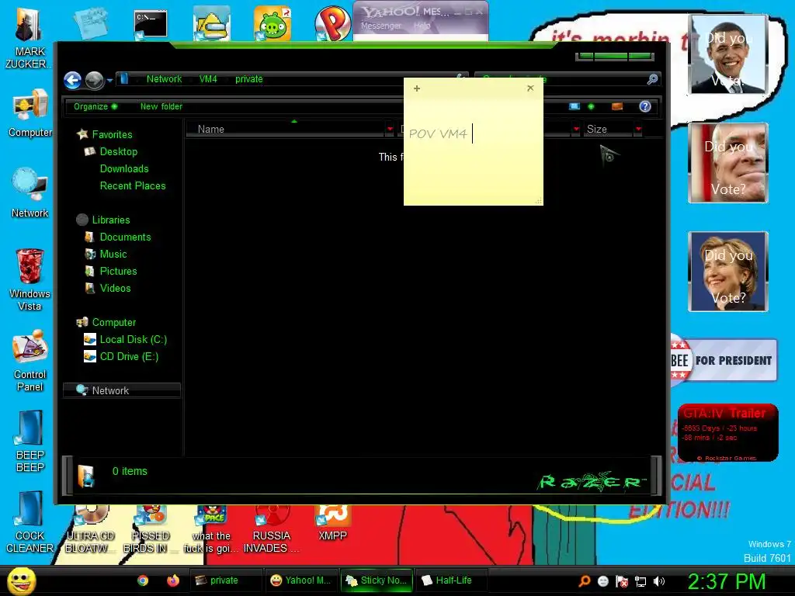Open Explorer help question mark icon
795x596 pixels.
coord(645,106)
